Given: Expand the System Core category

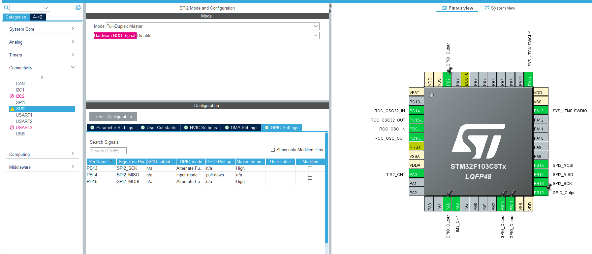Looking at the screenshot, I should pos(42,29).
